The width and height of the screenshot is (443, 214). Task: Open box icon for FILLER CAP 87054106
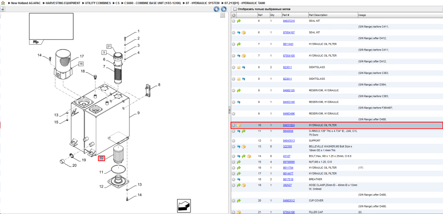239,212
